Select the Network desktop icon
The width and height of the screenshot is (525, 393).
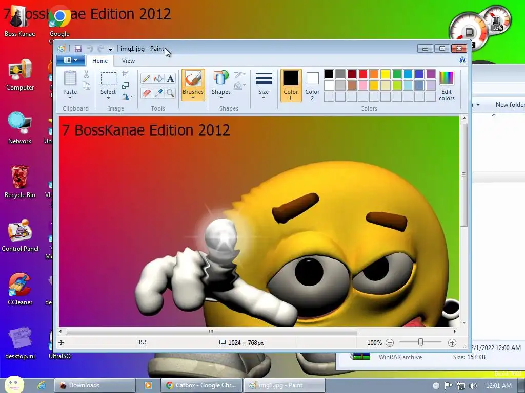tap(20, 128)
